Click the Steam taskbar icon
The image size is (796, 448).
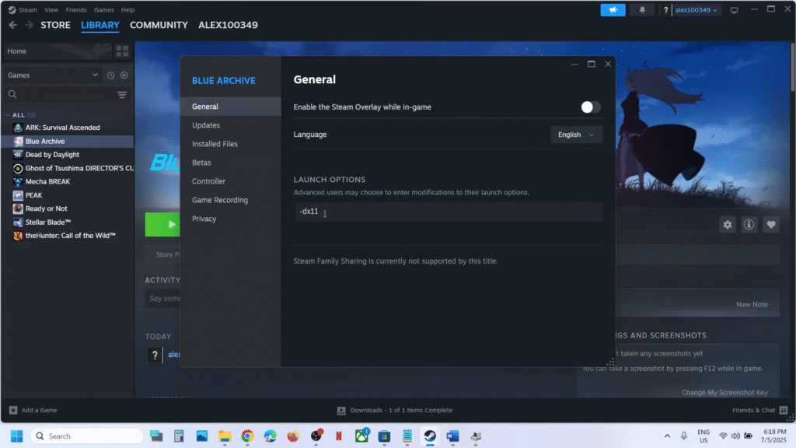point(430,436)
